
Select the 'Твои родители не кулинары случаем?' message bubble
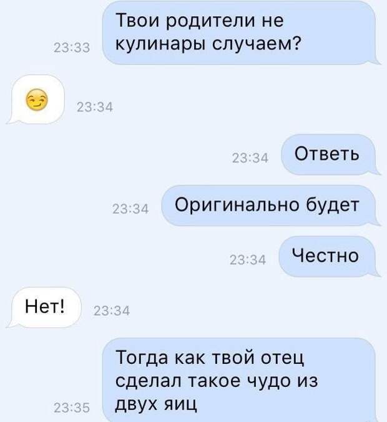tap(239, 33)
